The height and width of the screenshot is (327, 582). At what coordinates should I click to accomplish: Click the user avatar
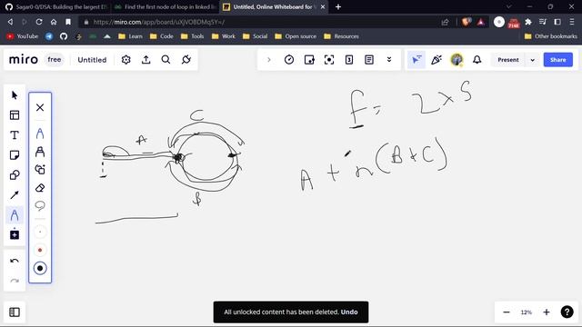click(457, 60)
